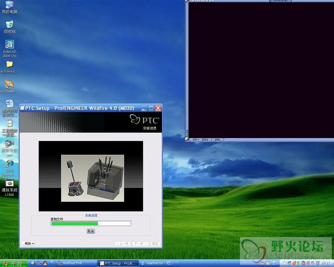Switch to PTC.Setup taskbar button

click(x=118, y=263)
